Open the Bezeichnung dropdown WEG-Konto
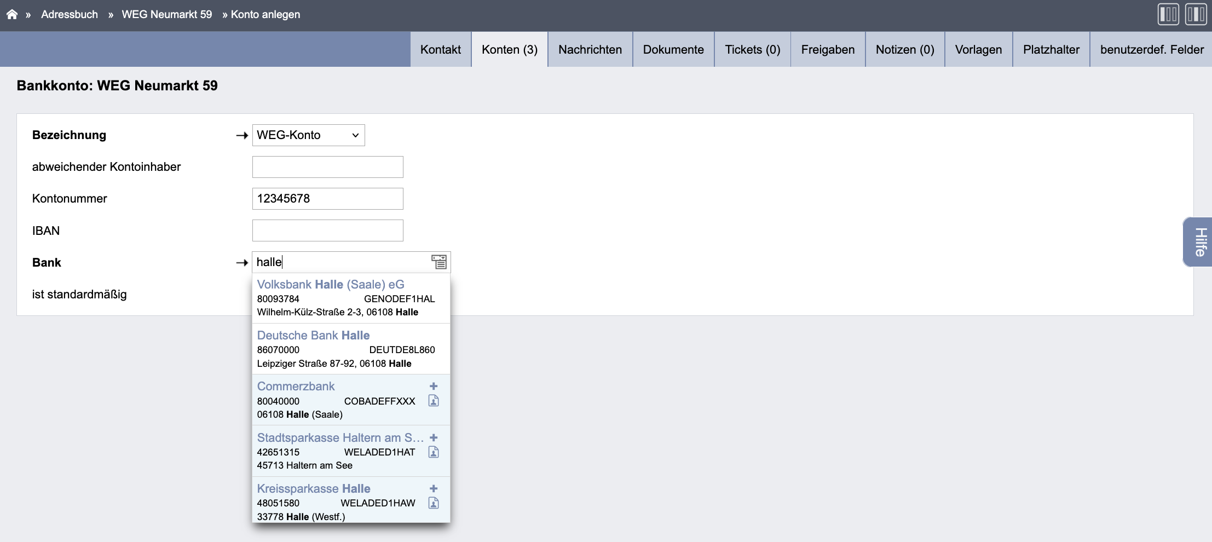This screenshot has height=542, width=1212. tap(308, 135)
